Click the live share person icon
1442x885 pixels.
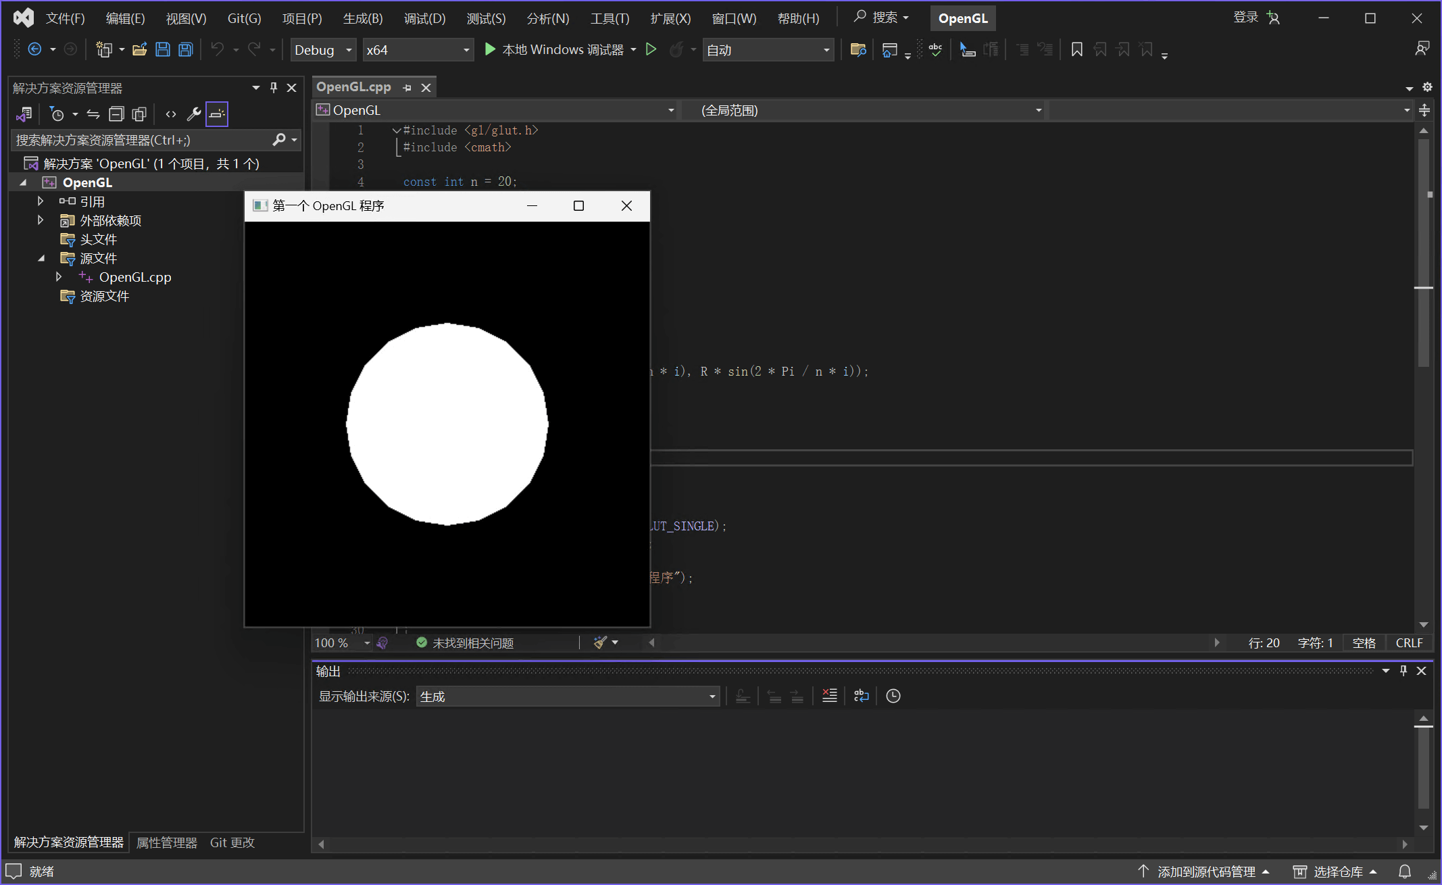coord(1422,49)
